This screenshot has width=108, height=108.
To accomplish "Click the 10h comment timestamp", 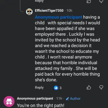I will [x=69, y=10].
